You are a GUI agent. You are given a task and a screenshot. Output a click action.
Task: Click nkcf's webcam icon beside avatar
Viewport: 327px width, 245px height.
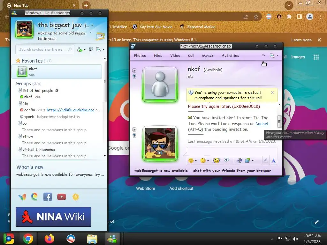[134, 76]
